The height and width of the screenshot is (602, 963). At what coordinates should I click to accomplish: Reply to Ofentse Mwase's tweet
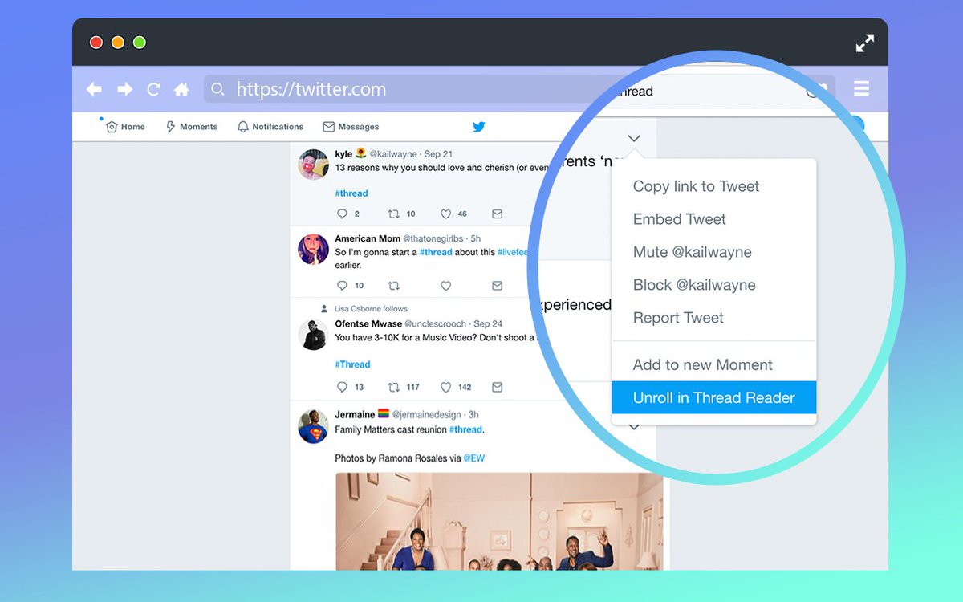(x=343, y=387)
